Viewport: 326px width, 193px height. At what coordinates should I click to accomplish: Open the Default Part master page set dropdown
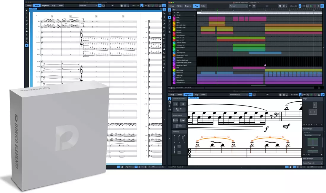pyautogui.click(x=313, y=135)
